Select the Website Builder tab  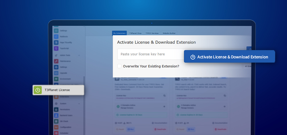click(x=169, y=33)
